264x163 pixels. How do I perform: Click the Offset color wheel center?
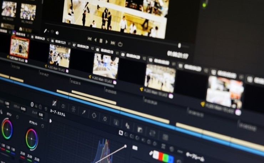coord(32,139)
